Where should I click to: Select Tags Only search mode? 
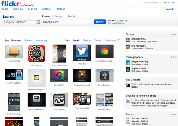[x=123, y=21]
